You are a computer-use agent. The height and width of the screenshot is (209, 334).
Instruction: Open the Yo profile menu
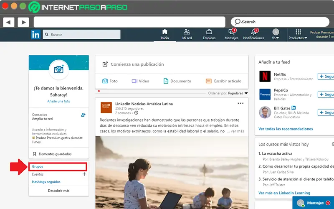point(276,34)
